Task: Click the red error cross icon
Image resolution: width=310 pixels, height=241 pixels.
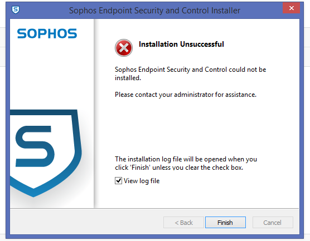Action: [124, 48]
